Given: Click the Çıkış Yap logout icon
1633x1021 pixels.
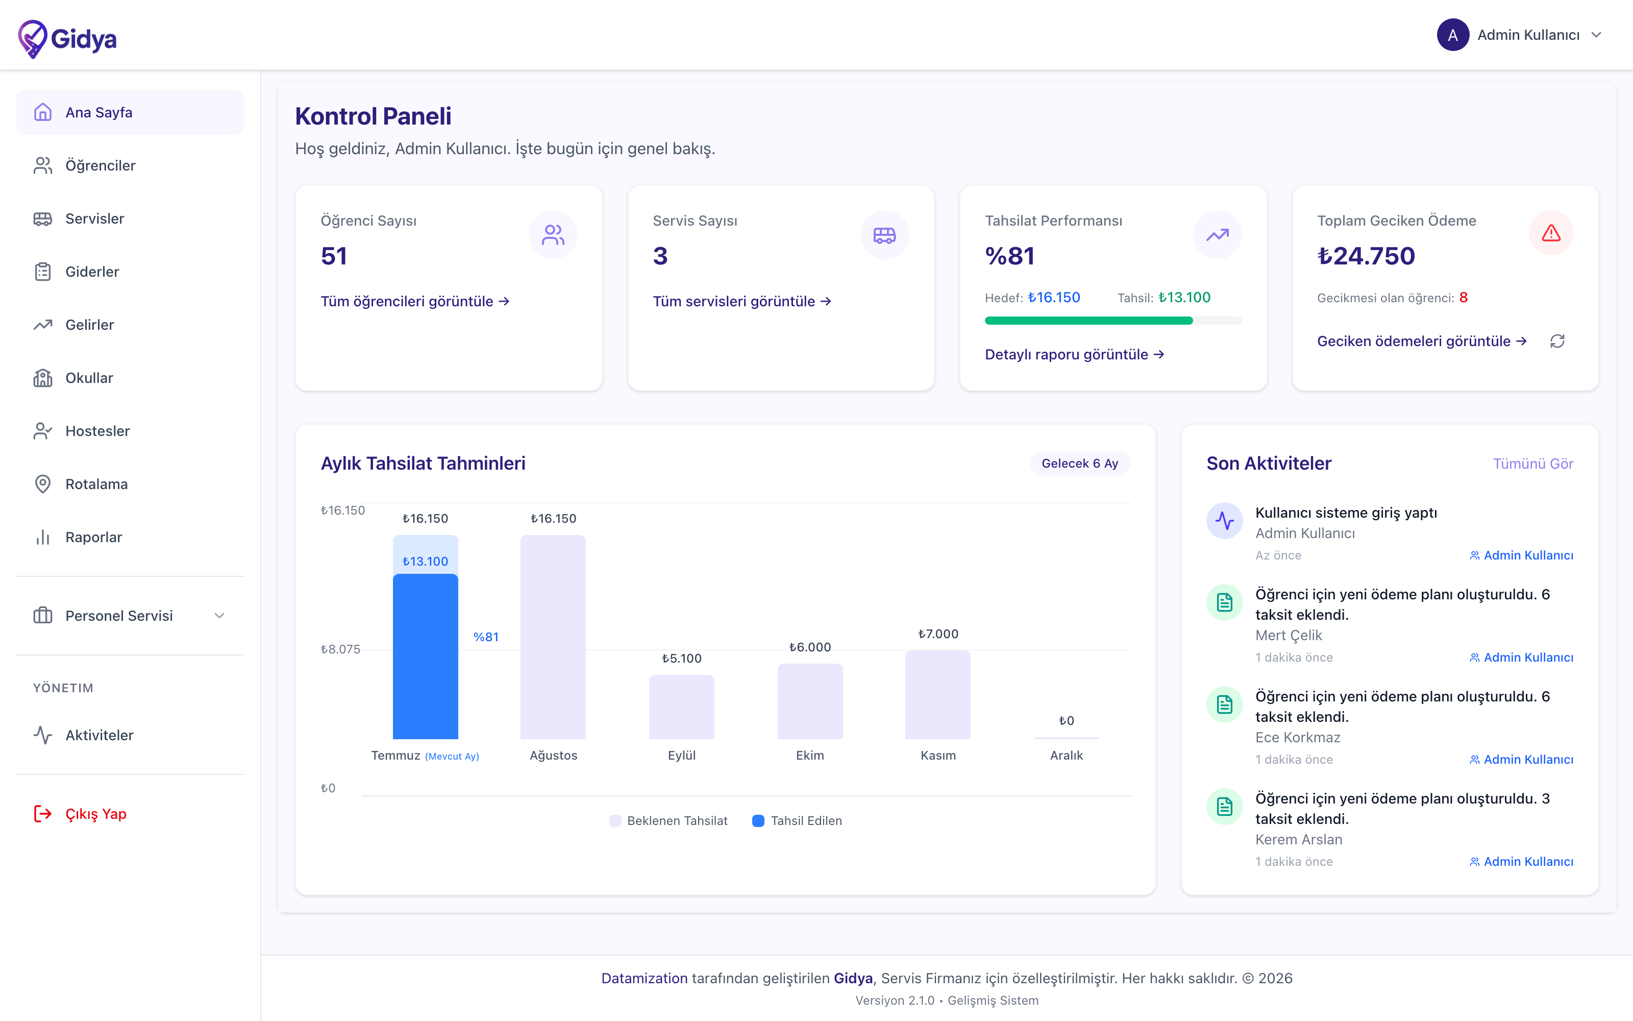Looking at the screenshot, I should (x=42, y=814).
